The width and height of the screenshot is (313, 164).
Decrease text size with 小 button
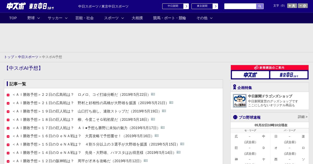pos(303,6)
